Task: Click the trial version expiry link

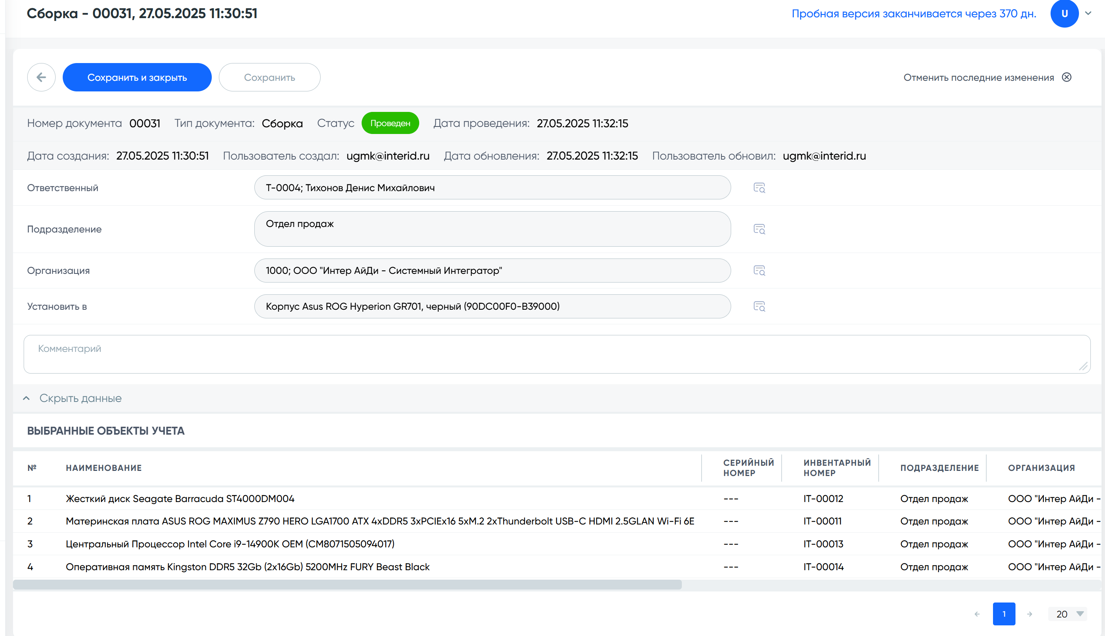Action: click(914, 13)
